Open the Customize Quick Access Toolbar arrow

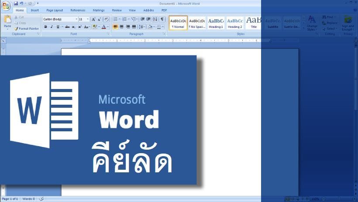point(38,3)
